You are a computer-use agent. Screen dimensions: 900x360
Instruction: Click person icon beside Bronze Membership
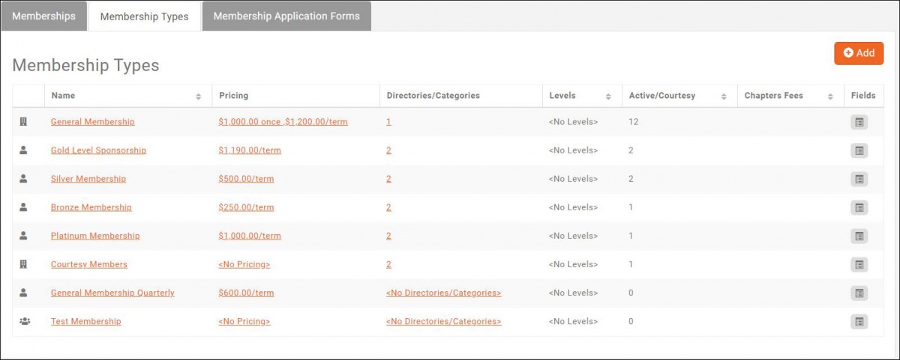(23, 207)
